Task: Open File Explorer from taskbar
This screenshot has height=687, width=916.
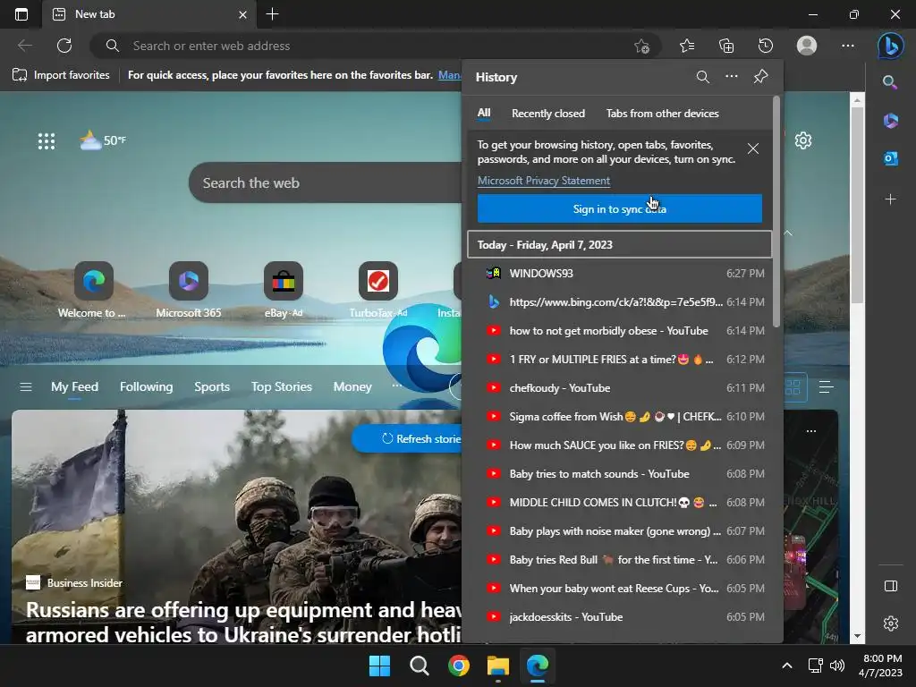Action: 497,666
